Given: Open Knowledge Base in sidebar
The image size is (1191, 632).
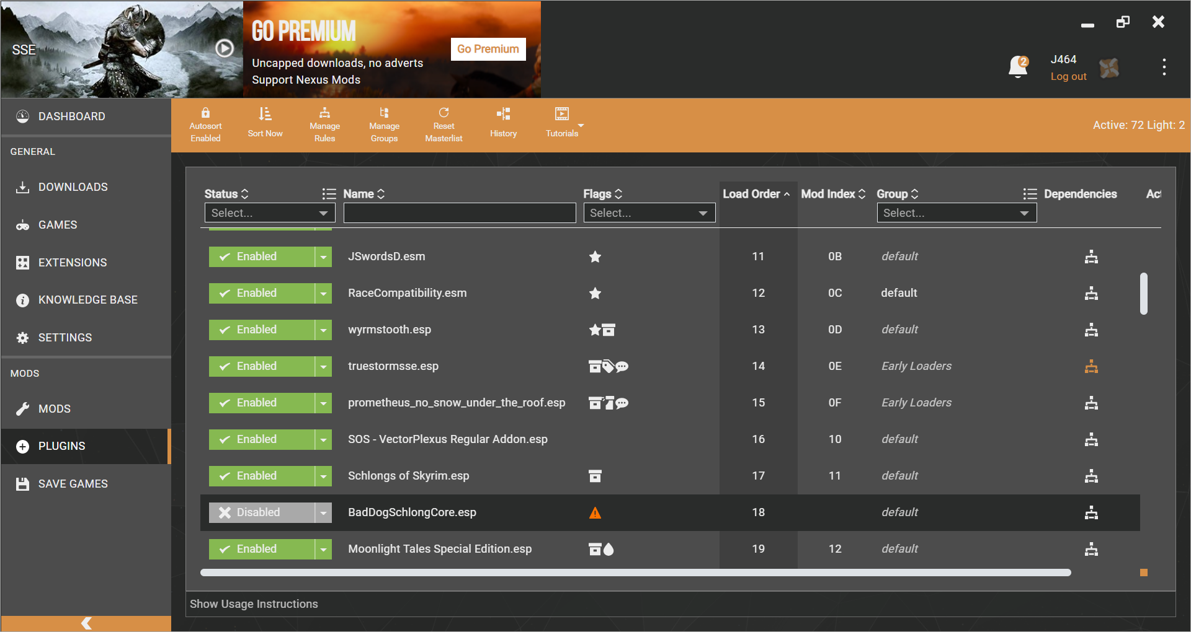Looking at the screenshot, I should pyautogui.click(x=86, y=300).
